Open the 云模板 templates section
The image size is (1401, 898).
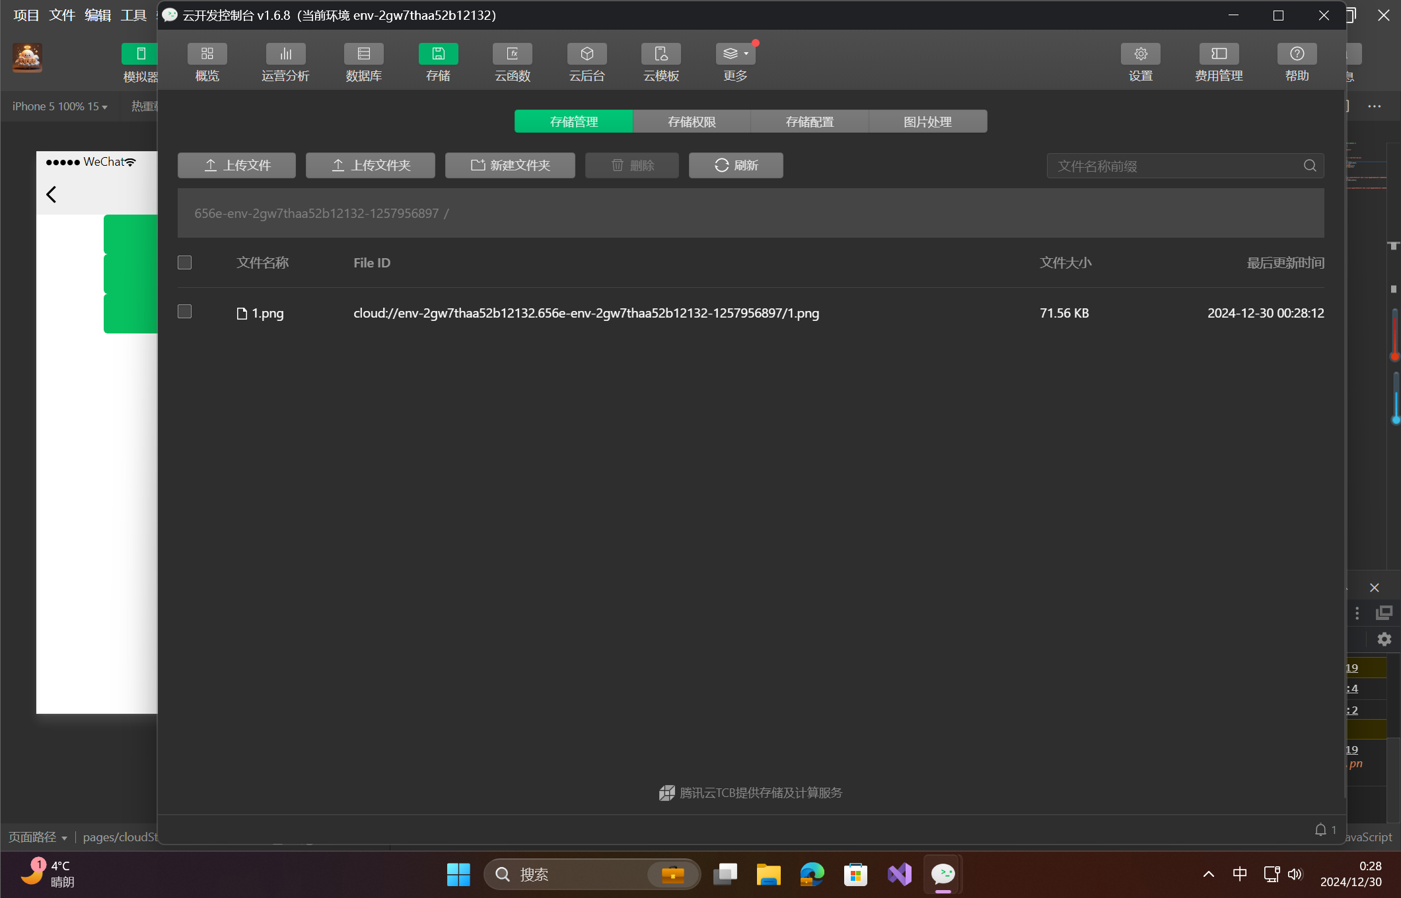661,54
